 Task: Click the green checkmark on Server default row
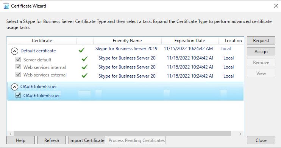click(84, 59)
